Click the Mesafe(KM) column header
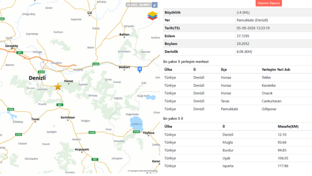 [x=288, y=126]
